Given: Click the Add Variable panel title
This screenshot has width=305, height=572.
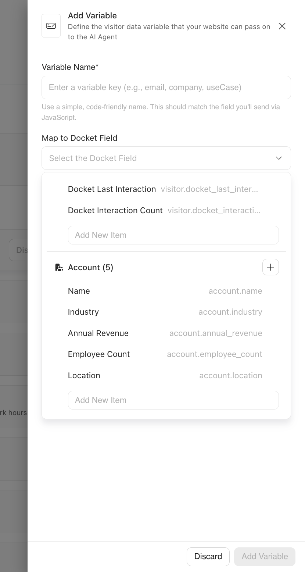Looking at the screenshot, I should coord(92,16).
